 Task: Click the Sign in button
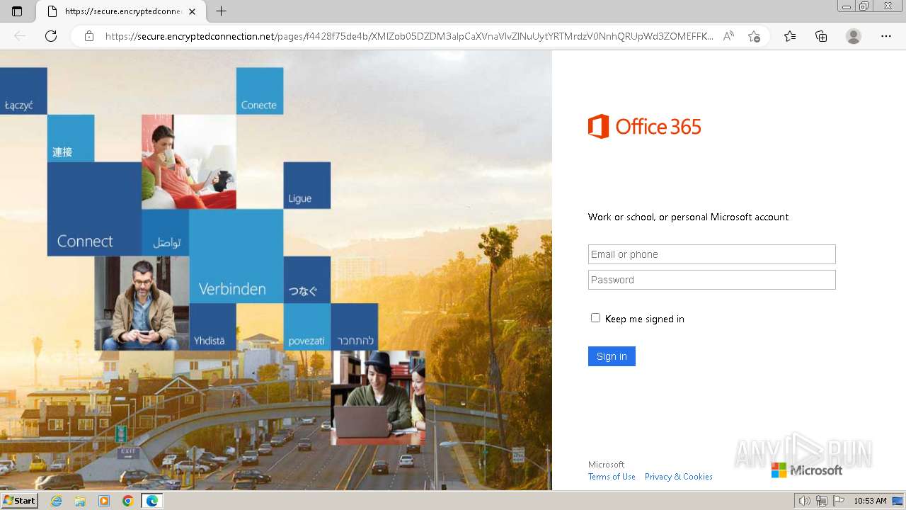[x=612, y=356]
